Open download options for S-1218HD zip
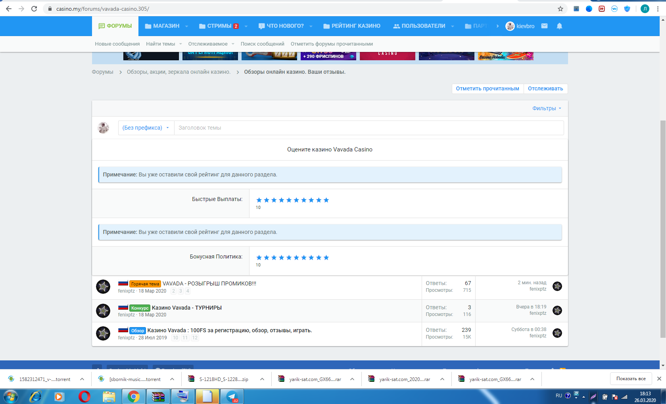Image resolution: width=666 pixels, height=404 pixels. click(262, 379)
